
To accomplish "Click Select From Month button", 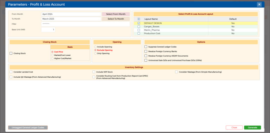I will [116, 14].
